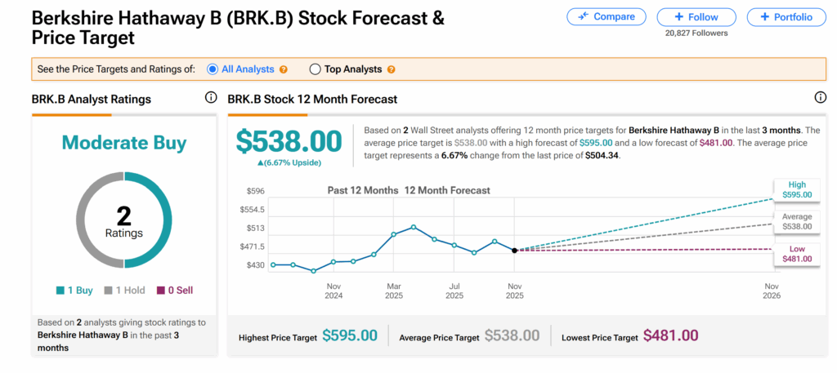
Task: Select the All Analysts radio button
Action: point(213,69)
